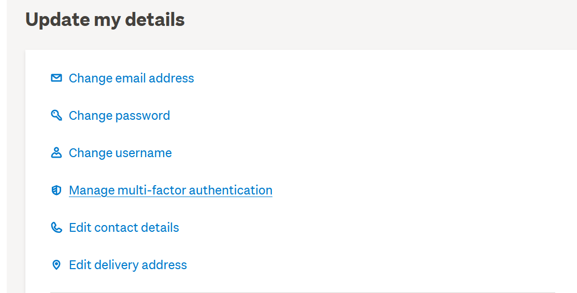Select the Change username link
The image size is (577, 293).
click(x=120, y=153)
